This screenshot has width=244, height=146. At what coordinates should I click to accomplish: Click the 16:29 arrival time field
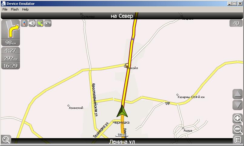click(11, 66)
